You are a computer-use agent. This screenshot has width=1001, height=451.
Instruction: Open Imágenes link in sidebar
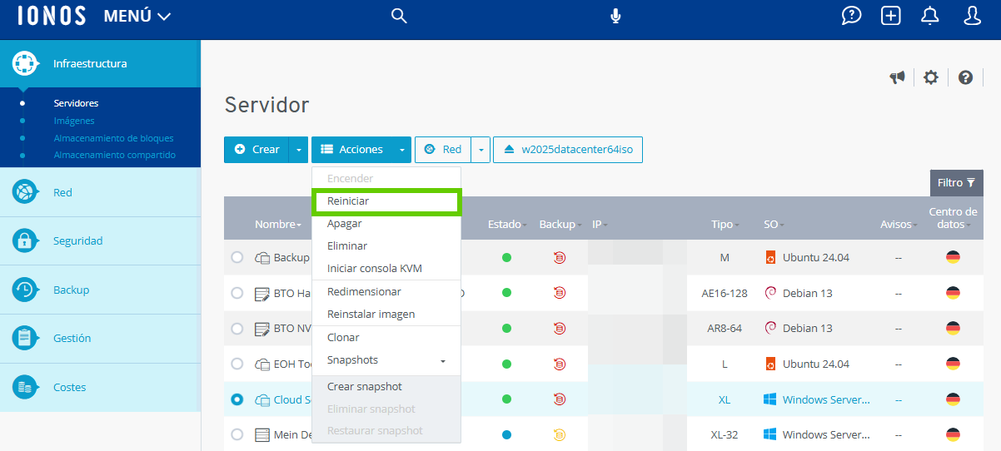coord(74,121)
